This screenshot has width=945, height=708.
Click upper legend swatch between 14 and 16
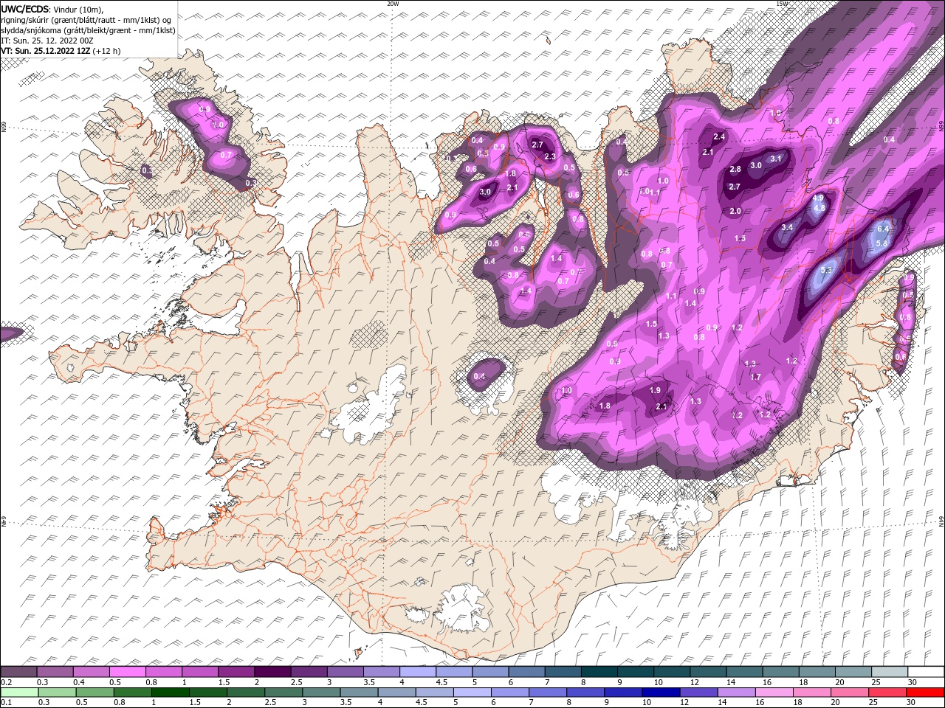[744, 672]
